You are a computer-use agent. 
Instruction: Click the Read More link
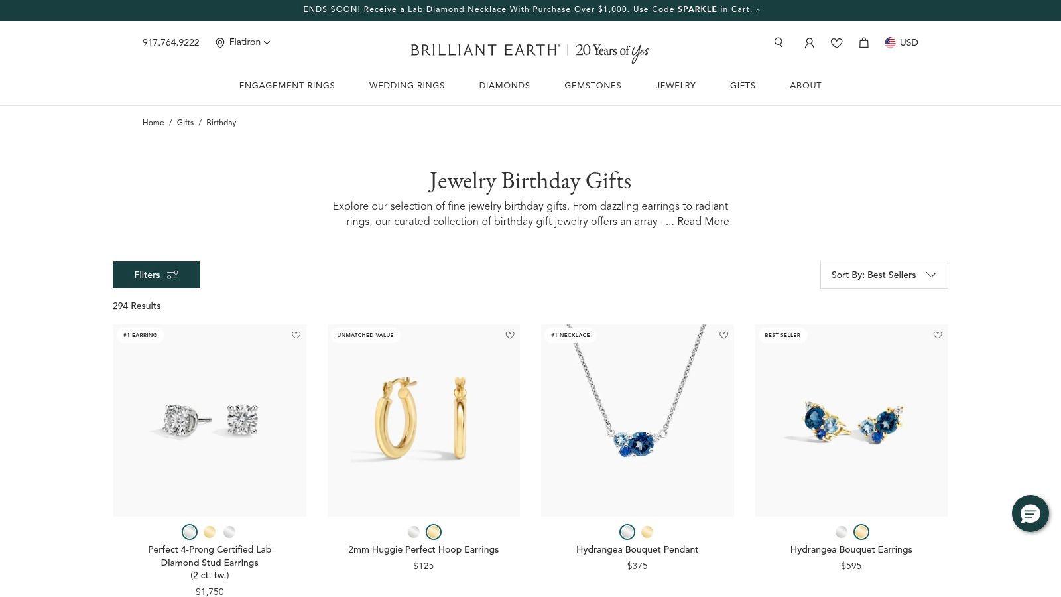703,222
